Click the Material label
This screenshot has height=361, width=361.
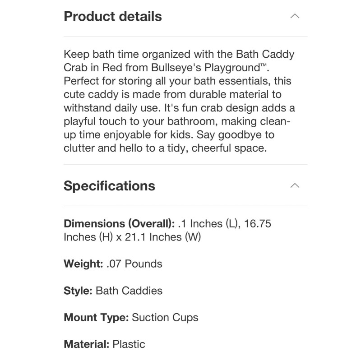pos(86,344)
